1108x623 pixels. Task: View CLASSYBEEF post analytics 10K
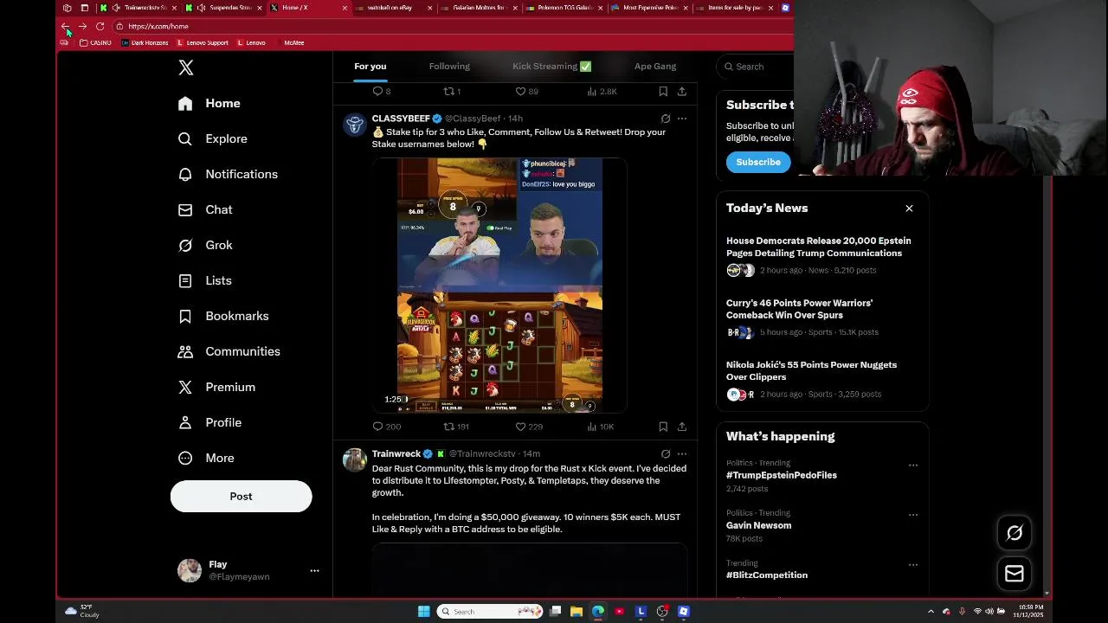600,427
